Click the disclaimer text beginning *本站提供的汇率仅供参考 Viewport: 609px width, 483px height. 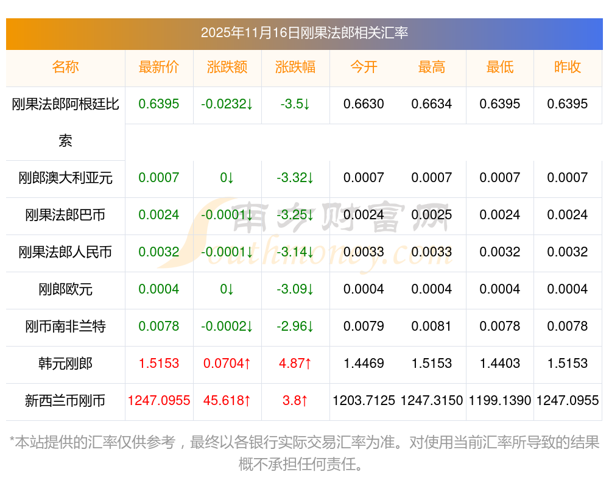pos(304,453)
